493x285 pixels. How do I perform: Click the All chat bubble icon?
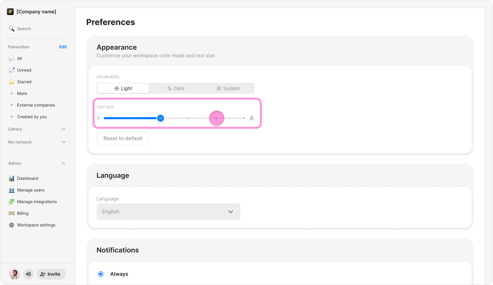[x=12, y=59]
